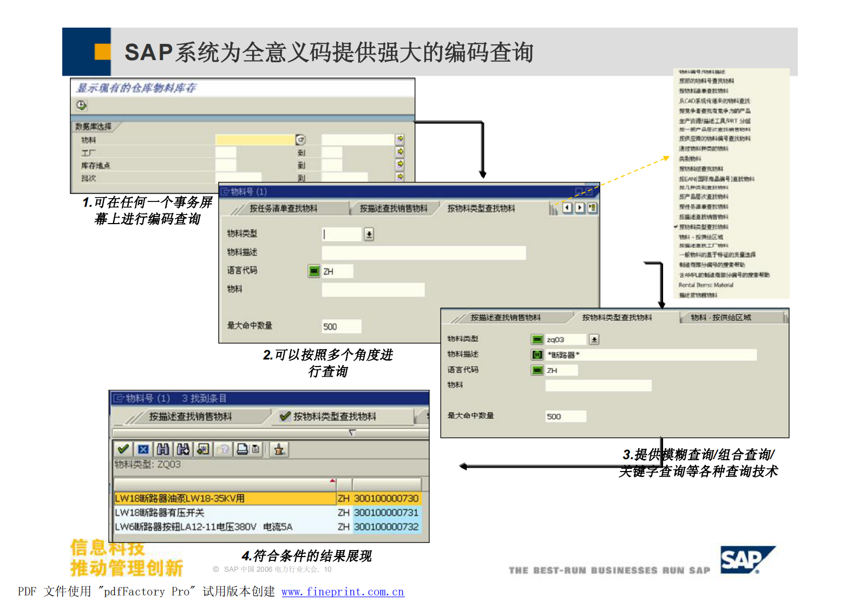Click green equals icon beside ZH in lower-right dialog
The image size is (859, 608).
click(537, 370)
